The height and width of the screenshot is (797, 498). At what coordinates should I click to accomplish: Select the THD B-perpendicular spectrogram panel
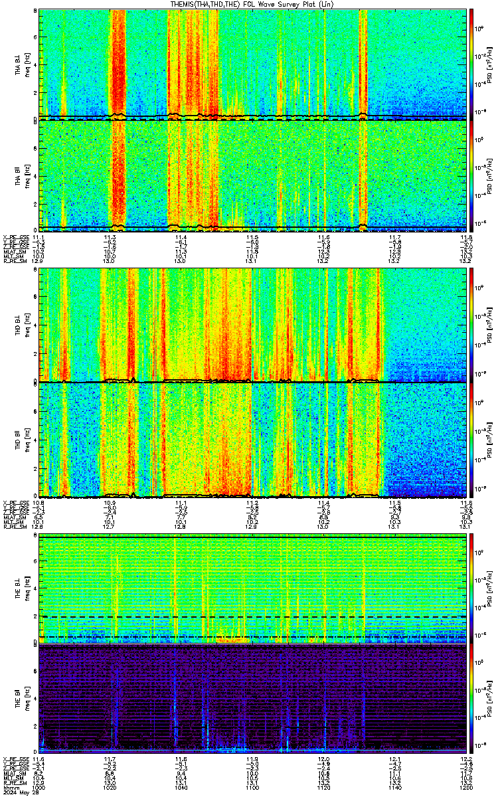[252, 324]
